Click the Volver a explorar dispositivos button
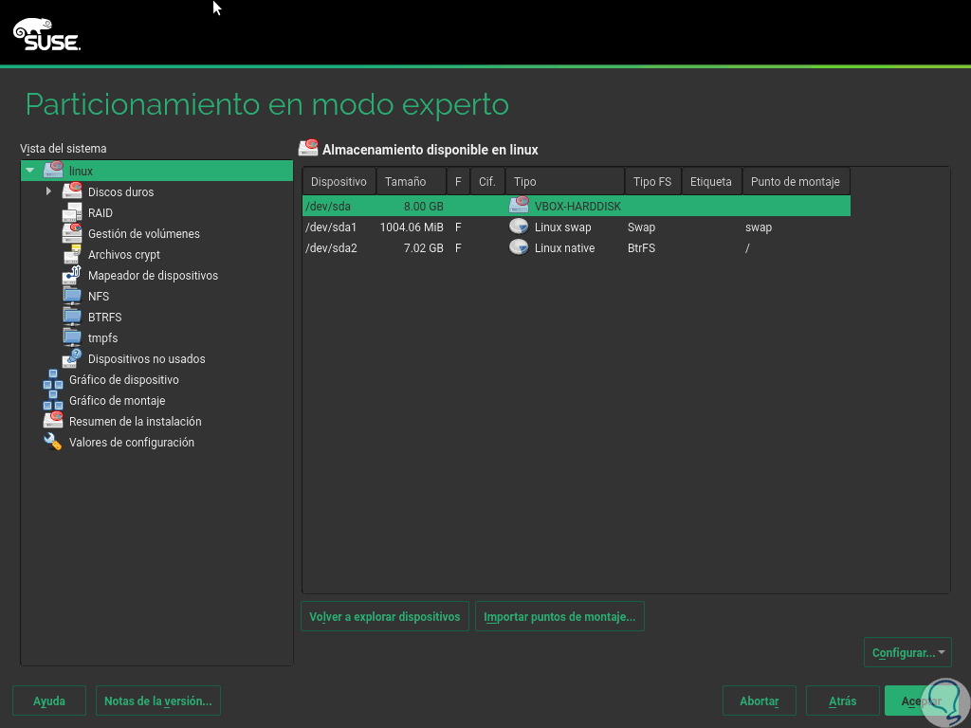The image size is (971, 728). tap(384, 616)
